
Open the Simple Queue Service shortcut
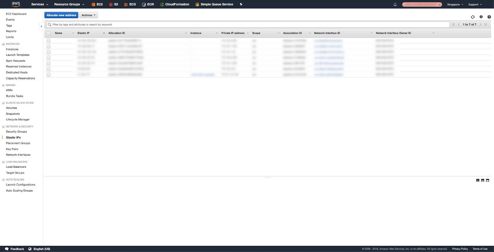click(x=214, y=4)
